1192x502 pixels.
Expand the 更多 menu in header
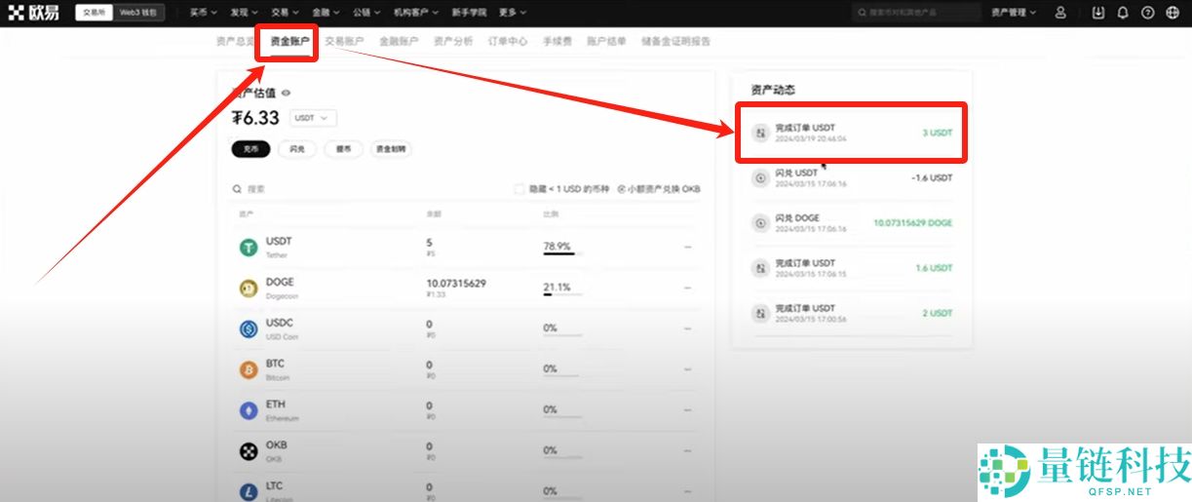pyautogui.click(x=513, y=13)
